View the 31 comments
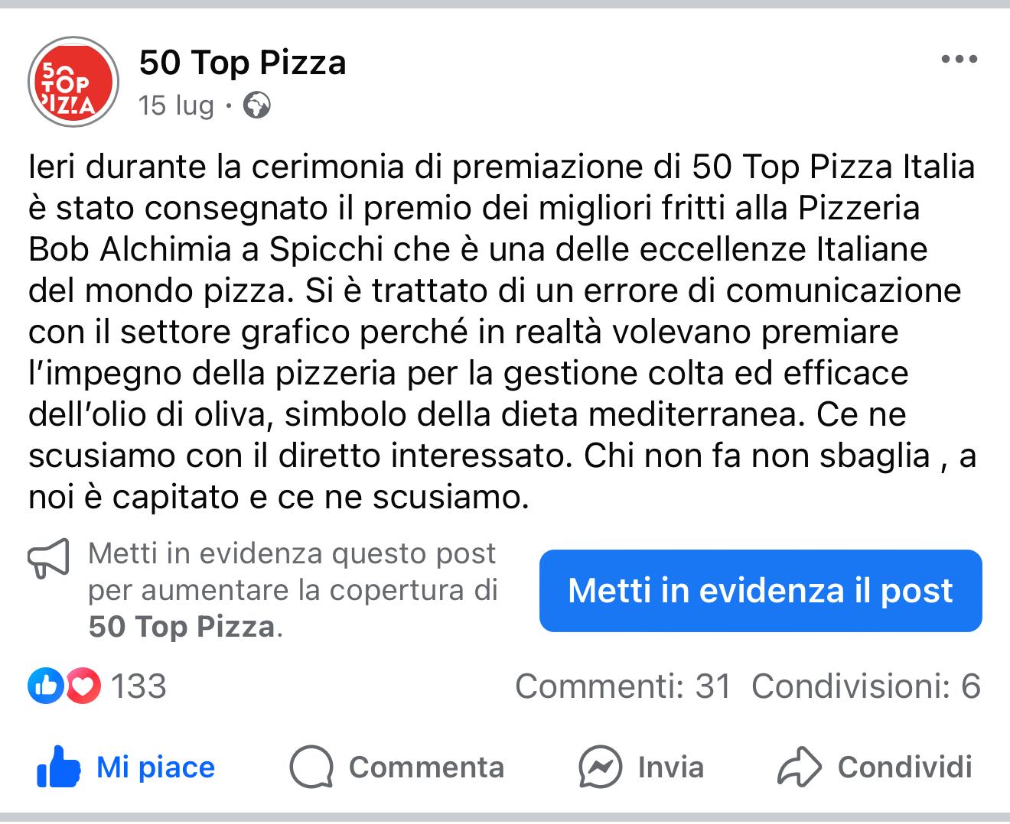This screenshot has width=1010, height=824. (623, 686)
